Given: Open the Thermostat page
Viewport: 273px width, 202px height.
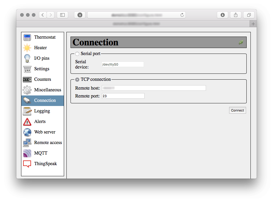Looking at the screenshot, I should click(x=43, y=37).
